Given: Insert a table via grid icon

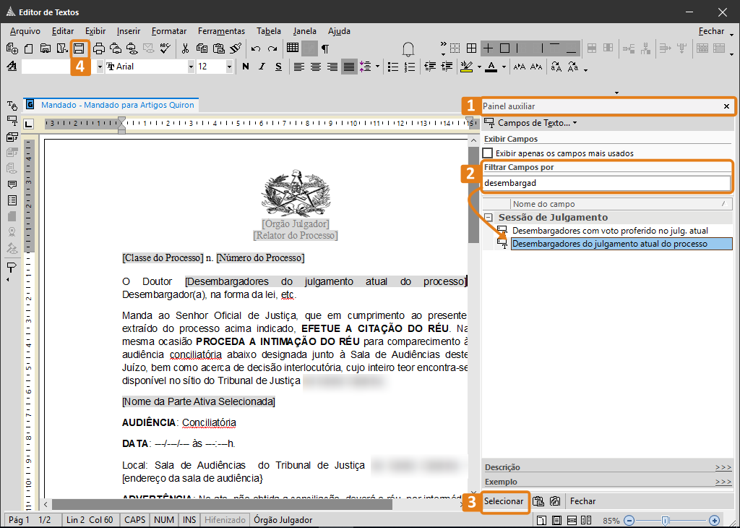Looking at the screenshot, I should tap(293, 48).
